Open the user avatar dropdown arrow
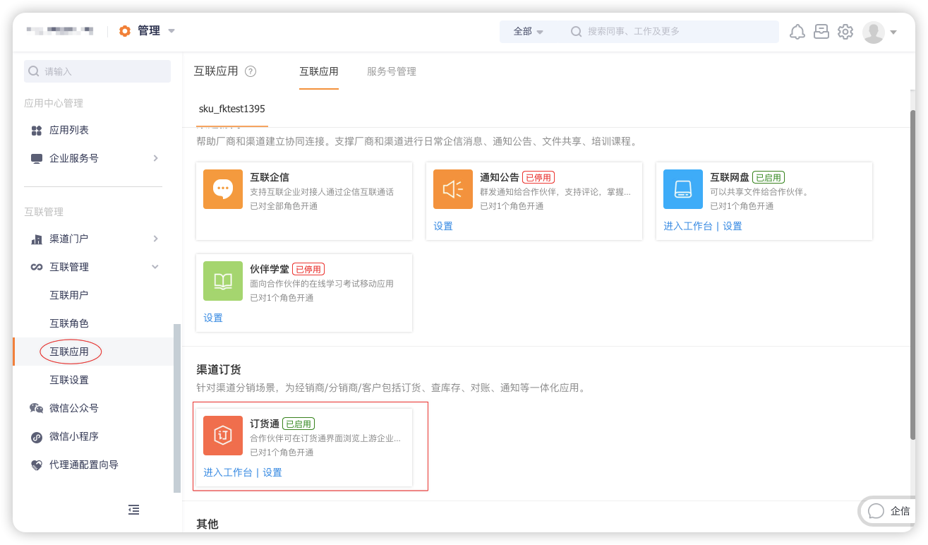 click(893, 32)
